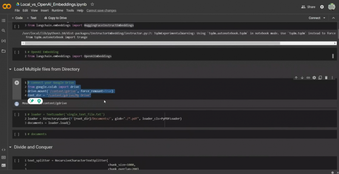The height and width of the screenshot is (174, 339).
Task: Open the Help menu
Action: coord(80,10)
